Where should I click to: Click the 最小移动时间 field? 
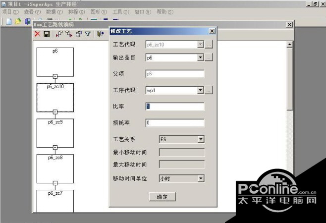pos(182,152)
